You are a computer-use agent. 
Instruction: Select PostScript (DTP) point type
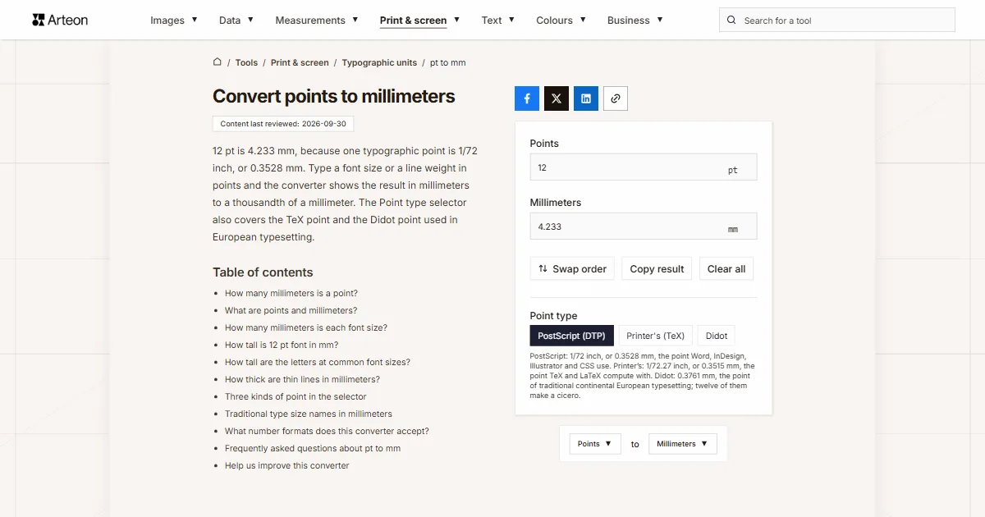571,336
